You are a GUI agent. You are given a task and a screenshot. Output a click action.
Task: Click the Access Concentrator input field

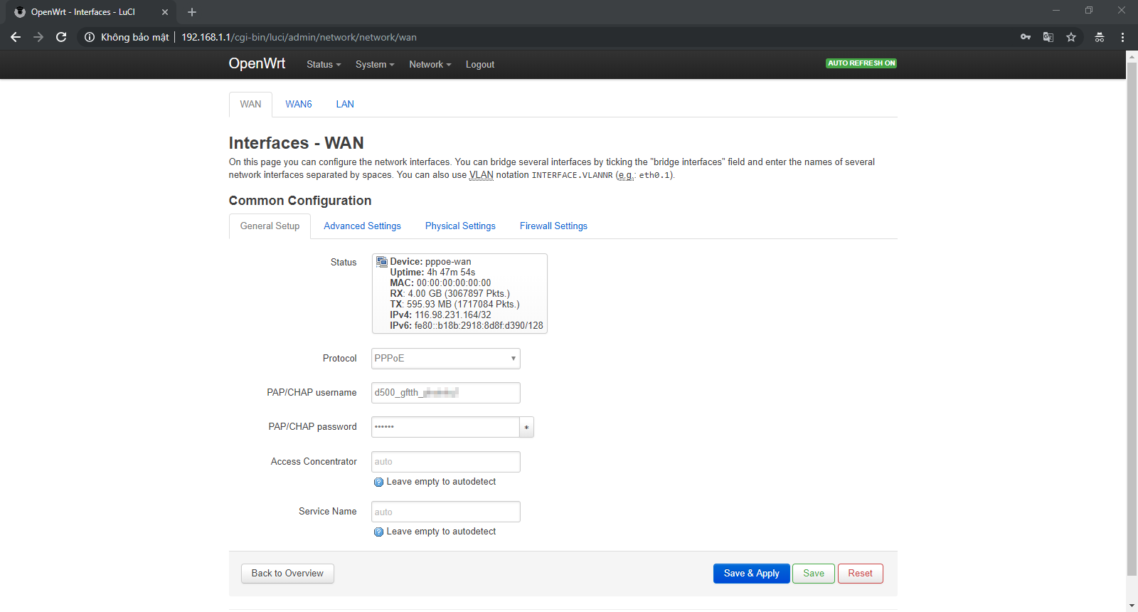[446, 462]
